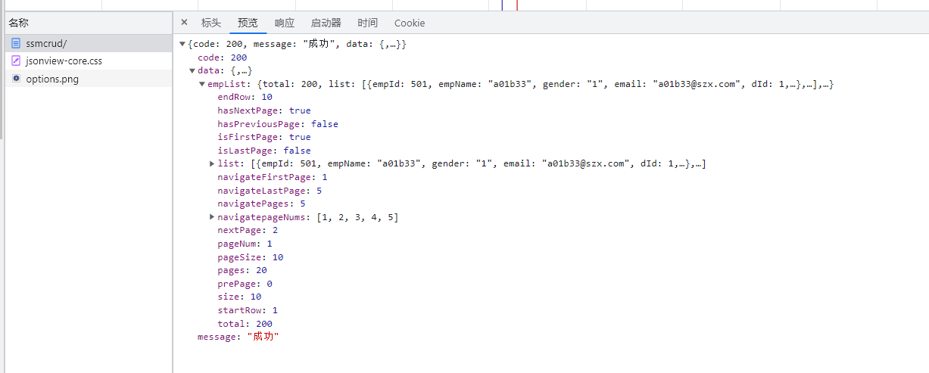Screen dimensions: 929x373
Task: Expand the list array node
Action: pyautogui.click(x=212, y=164)
